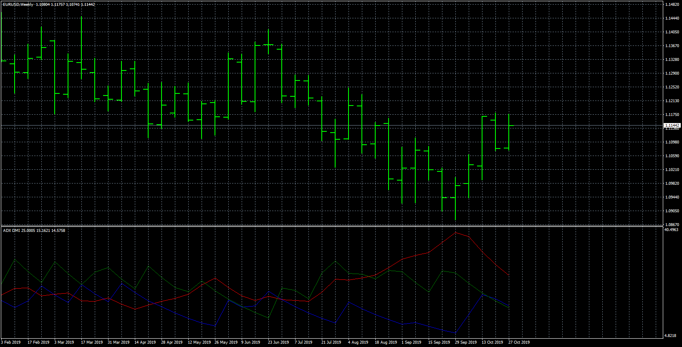Click the 1.10210 price axis label

[x=672, y=170]
